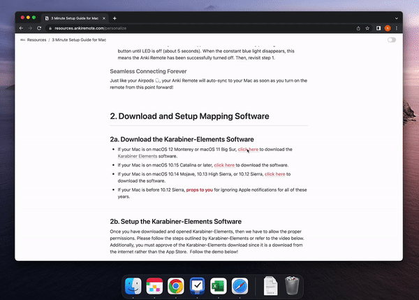
Task: Click the Mojave, High Sierra download link
Action: [274, 174]
